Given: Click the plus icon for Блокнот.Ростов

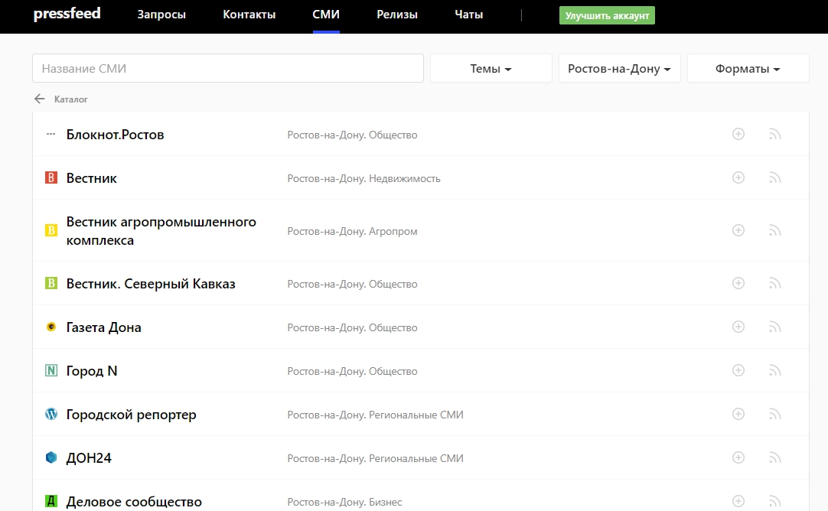Looking at the screenshot, I should pos(738,134).
